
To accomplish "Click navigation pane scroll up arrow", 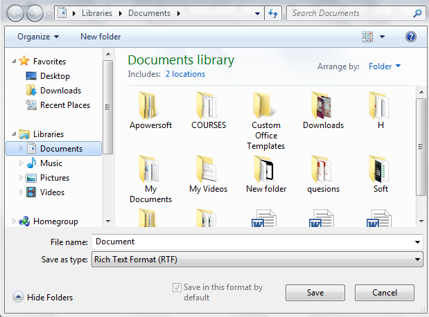I will (108, 54).
